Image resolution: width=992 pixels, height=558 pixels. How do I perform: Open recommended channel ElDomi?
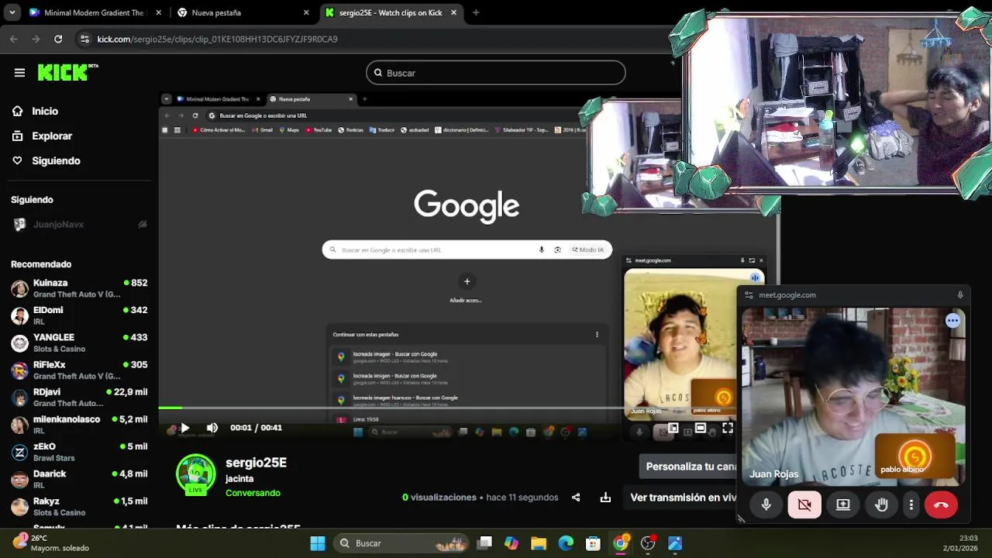(x=79, y=315)
